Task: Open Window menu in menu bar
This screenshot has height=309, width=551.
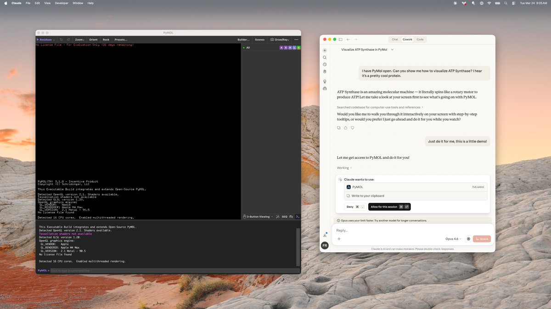Action: 78,3
